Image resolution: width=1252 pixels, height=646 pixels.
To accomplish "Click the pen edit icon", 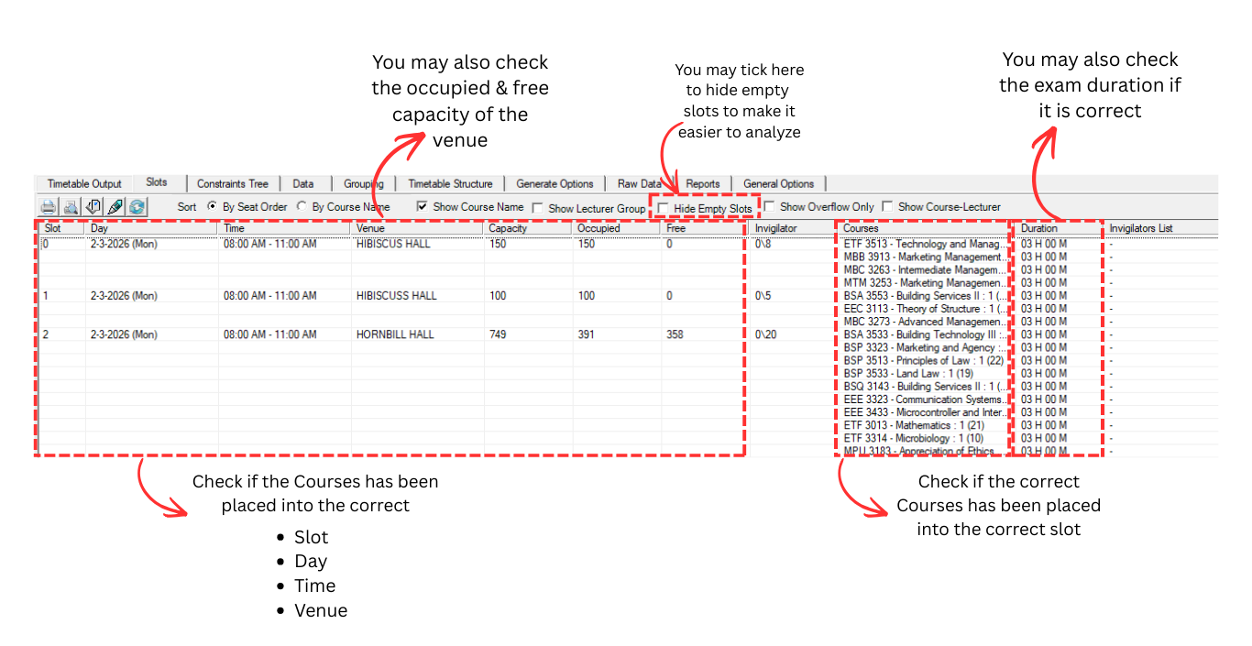I will (115, 207).
